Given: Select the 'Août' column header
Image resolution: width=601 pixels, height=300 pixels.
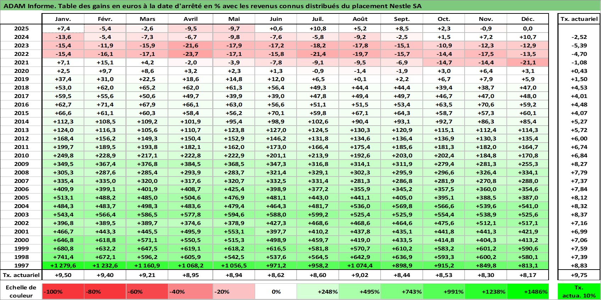Looking at the screenshot, I should click(x=360, y=19).
